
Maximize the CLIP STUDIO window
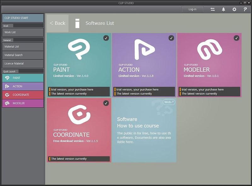tap(245, 3)
